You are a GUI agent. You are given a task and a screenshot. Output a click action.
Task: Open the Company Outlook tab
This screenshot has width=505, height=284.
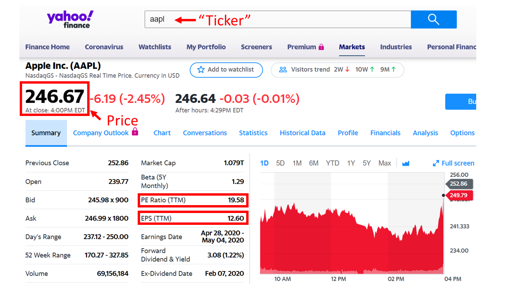click(x=101, y=133)
